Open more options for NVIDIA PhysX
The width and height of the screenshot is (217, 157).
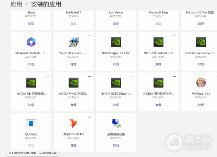coord(90,77)
